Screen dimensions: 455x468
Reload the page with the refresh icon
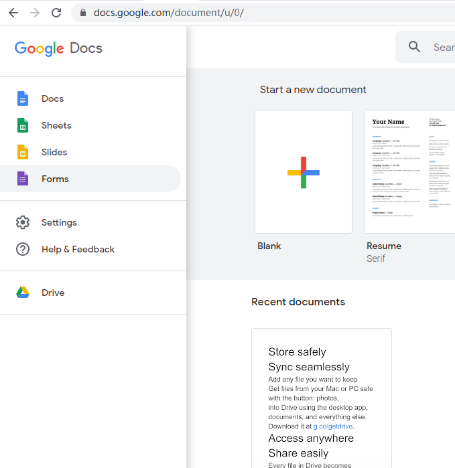point(56,13)
